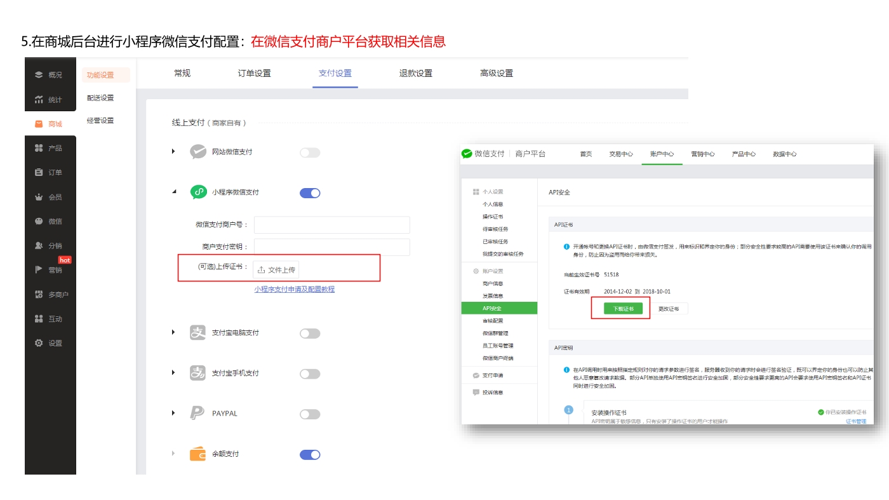
Task: Expand the 支付宝手机支付 row arrow
Action: click(x=173, y=372)
